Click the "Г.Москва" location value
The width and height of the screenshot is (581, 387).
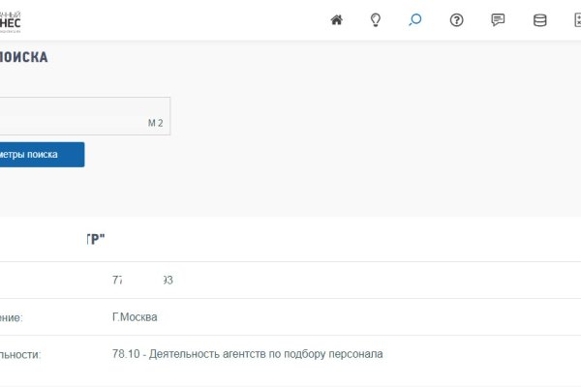click(x=135, y=317)
